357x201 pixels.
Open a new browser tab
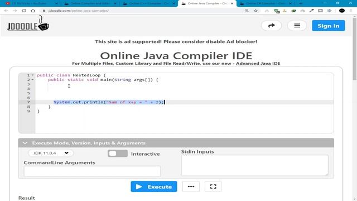[x=301, y=3]
